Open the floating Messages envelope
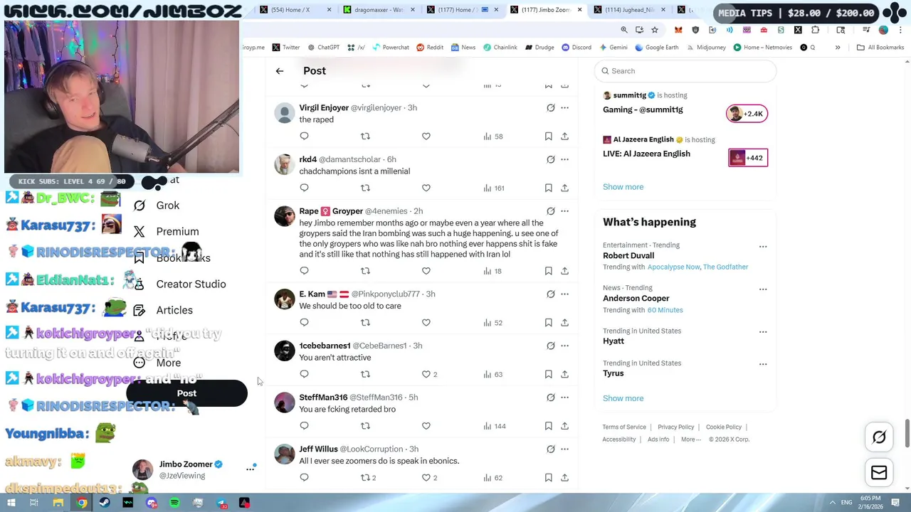 [879, 473]
